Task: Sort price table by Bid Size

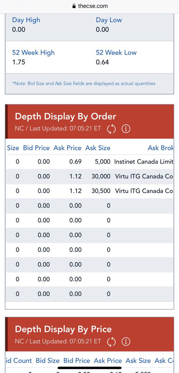Action: [48, 360]
